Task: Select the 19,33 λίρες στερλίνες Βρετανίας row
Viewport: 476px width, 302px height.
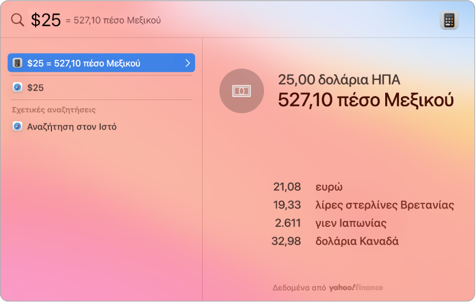Action: [363, 205]
